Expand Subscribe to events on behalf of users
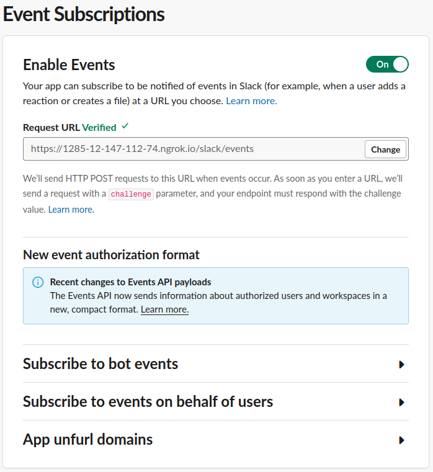The image size is (433, 472). tap(216, 402)
